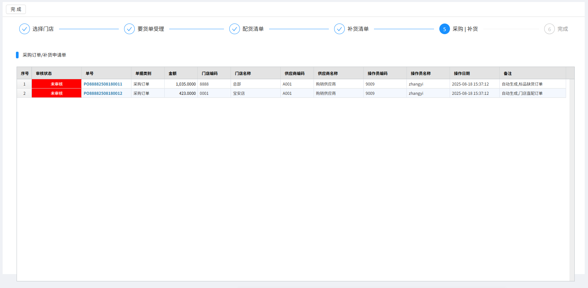This screenshot has height=288, width=588.
Task: Open order link PO88882508180012
Action: (x=103, y=93)
